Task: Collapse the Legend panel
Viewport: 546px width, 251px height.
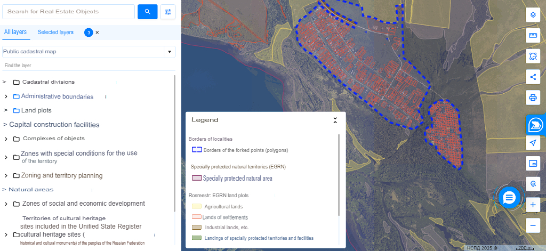Action: [x=335, y=120]
